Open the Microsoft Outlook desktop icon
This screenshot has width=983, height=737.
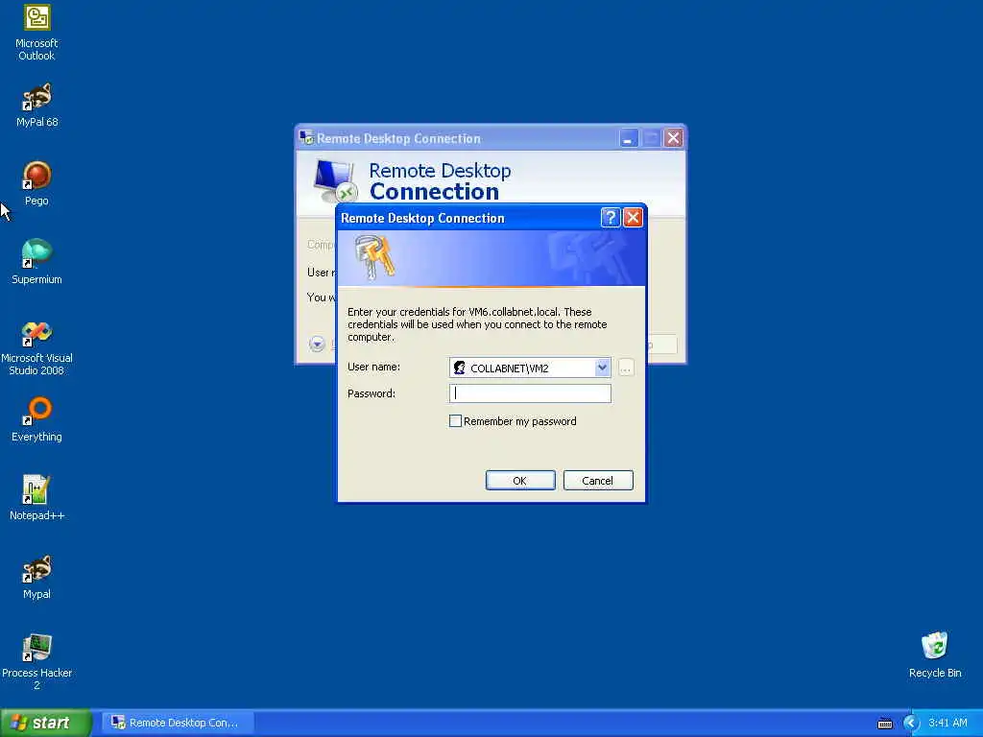[37, 33]
